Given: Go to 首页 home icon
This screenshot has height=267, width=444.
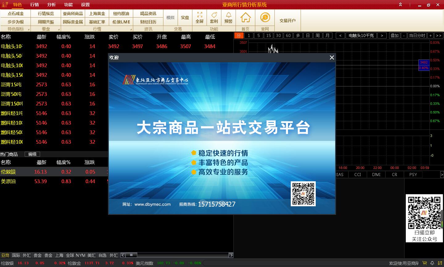Looking at the screenshot, I should [x=245, y=18].
